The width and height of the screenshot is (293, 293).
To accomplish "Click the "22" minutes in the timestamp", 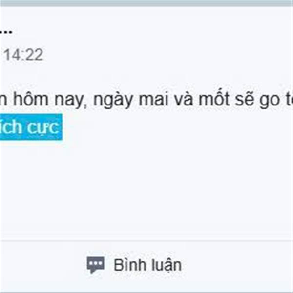I will point(34,55).
